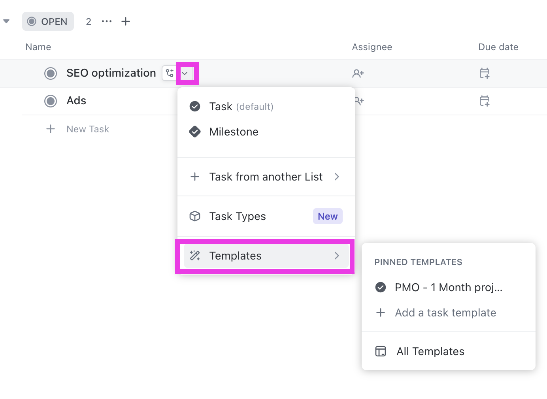Choose Task from another List
Viewport: 547px width, 399px height.
tap(266, 177)
